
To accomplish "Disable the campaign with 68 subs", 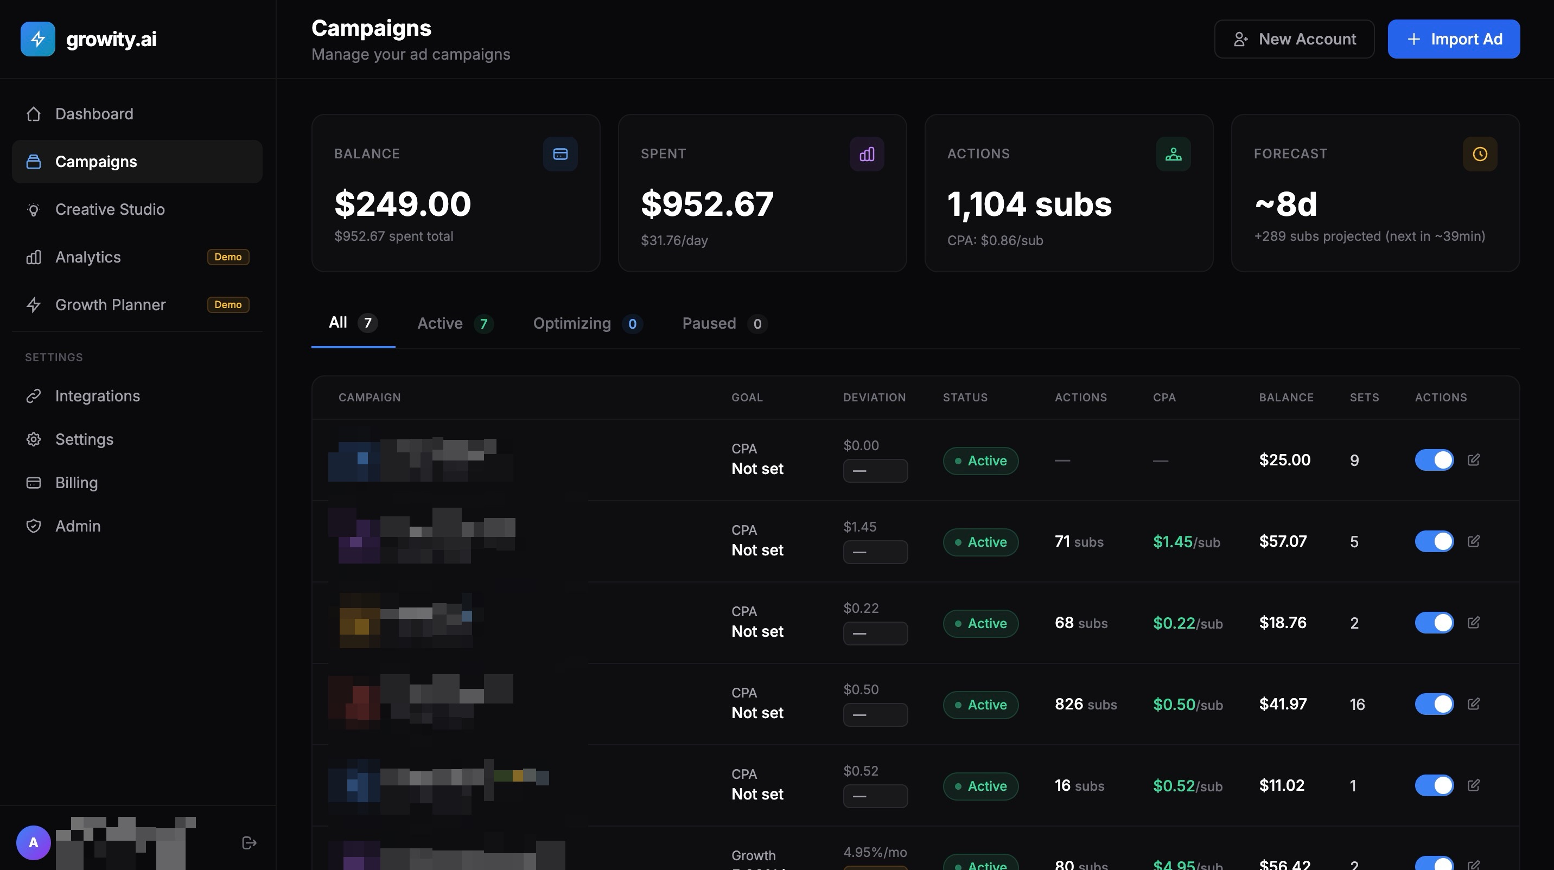I will [x=1434, y=623].
